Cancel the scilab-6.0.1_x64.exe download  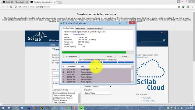(125, 57)
